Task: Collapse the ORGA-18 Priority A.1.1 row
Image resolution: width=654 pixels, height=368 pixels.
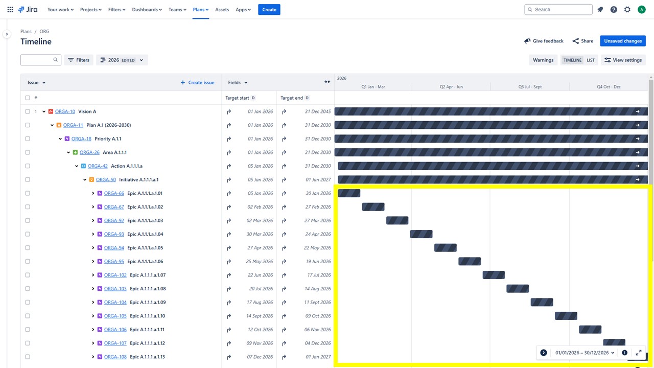Action: [x=60, y=139]
